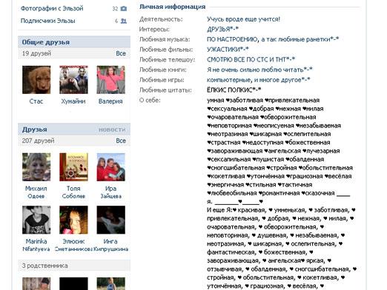Open Толя Соболев's profile photo

pos(73,167)
